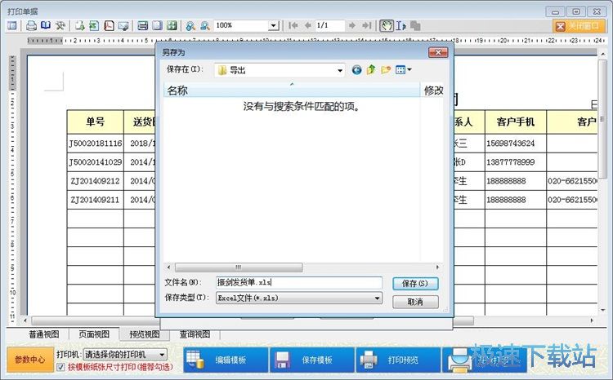The image size is (613, 380).
Task: Click the 打印预览 button
Action: pos(398,360)
